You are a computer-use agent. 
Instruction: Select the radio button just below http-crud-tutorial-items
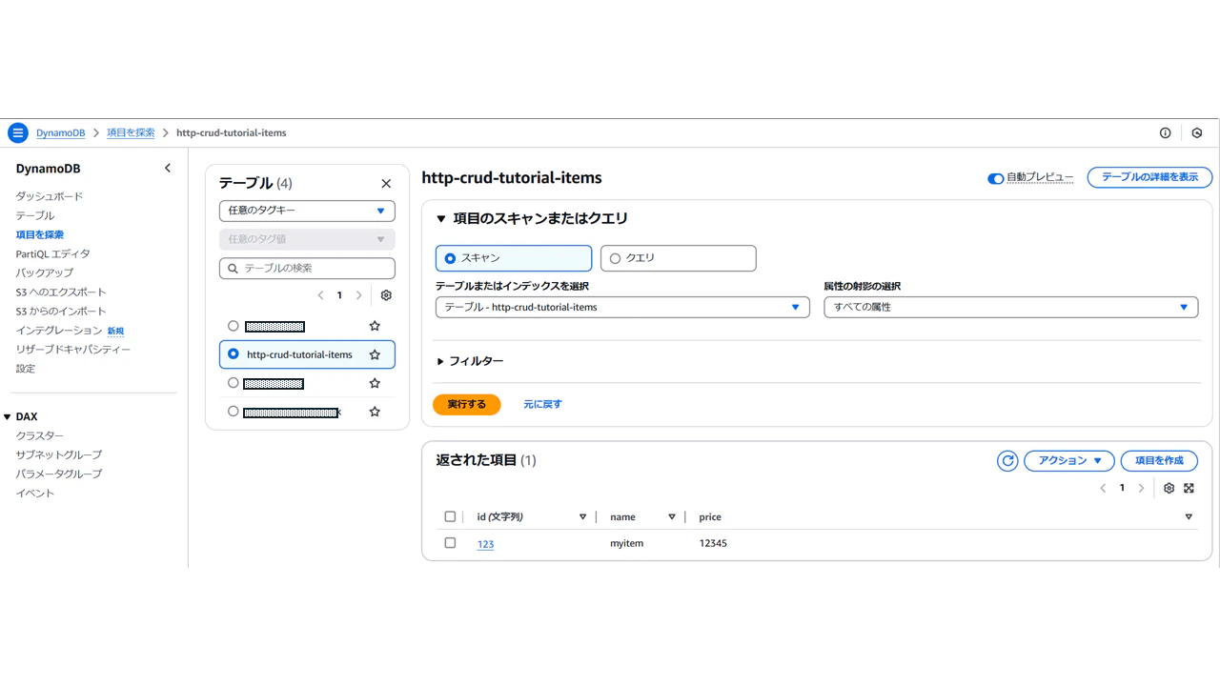tap(234, 383)
